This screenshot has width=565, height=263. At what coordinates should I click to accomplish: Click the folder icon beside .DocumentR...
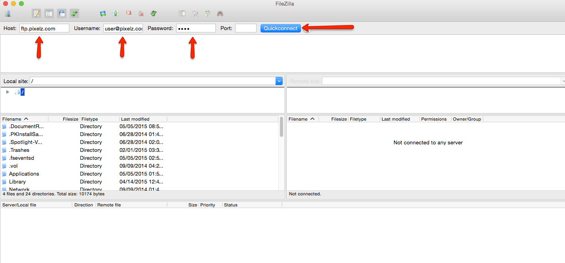coord(4,127)
